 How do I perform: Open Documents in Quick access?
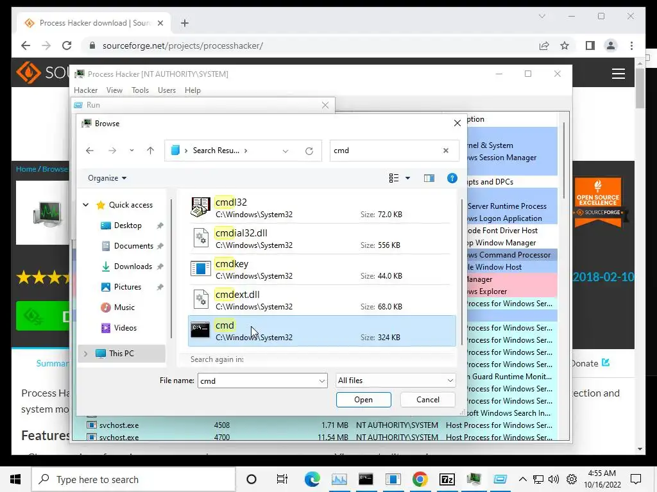click(133, 246)
